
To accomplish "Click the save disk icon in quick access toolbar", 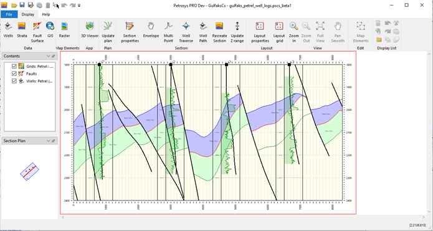I will point(22,5).
